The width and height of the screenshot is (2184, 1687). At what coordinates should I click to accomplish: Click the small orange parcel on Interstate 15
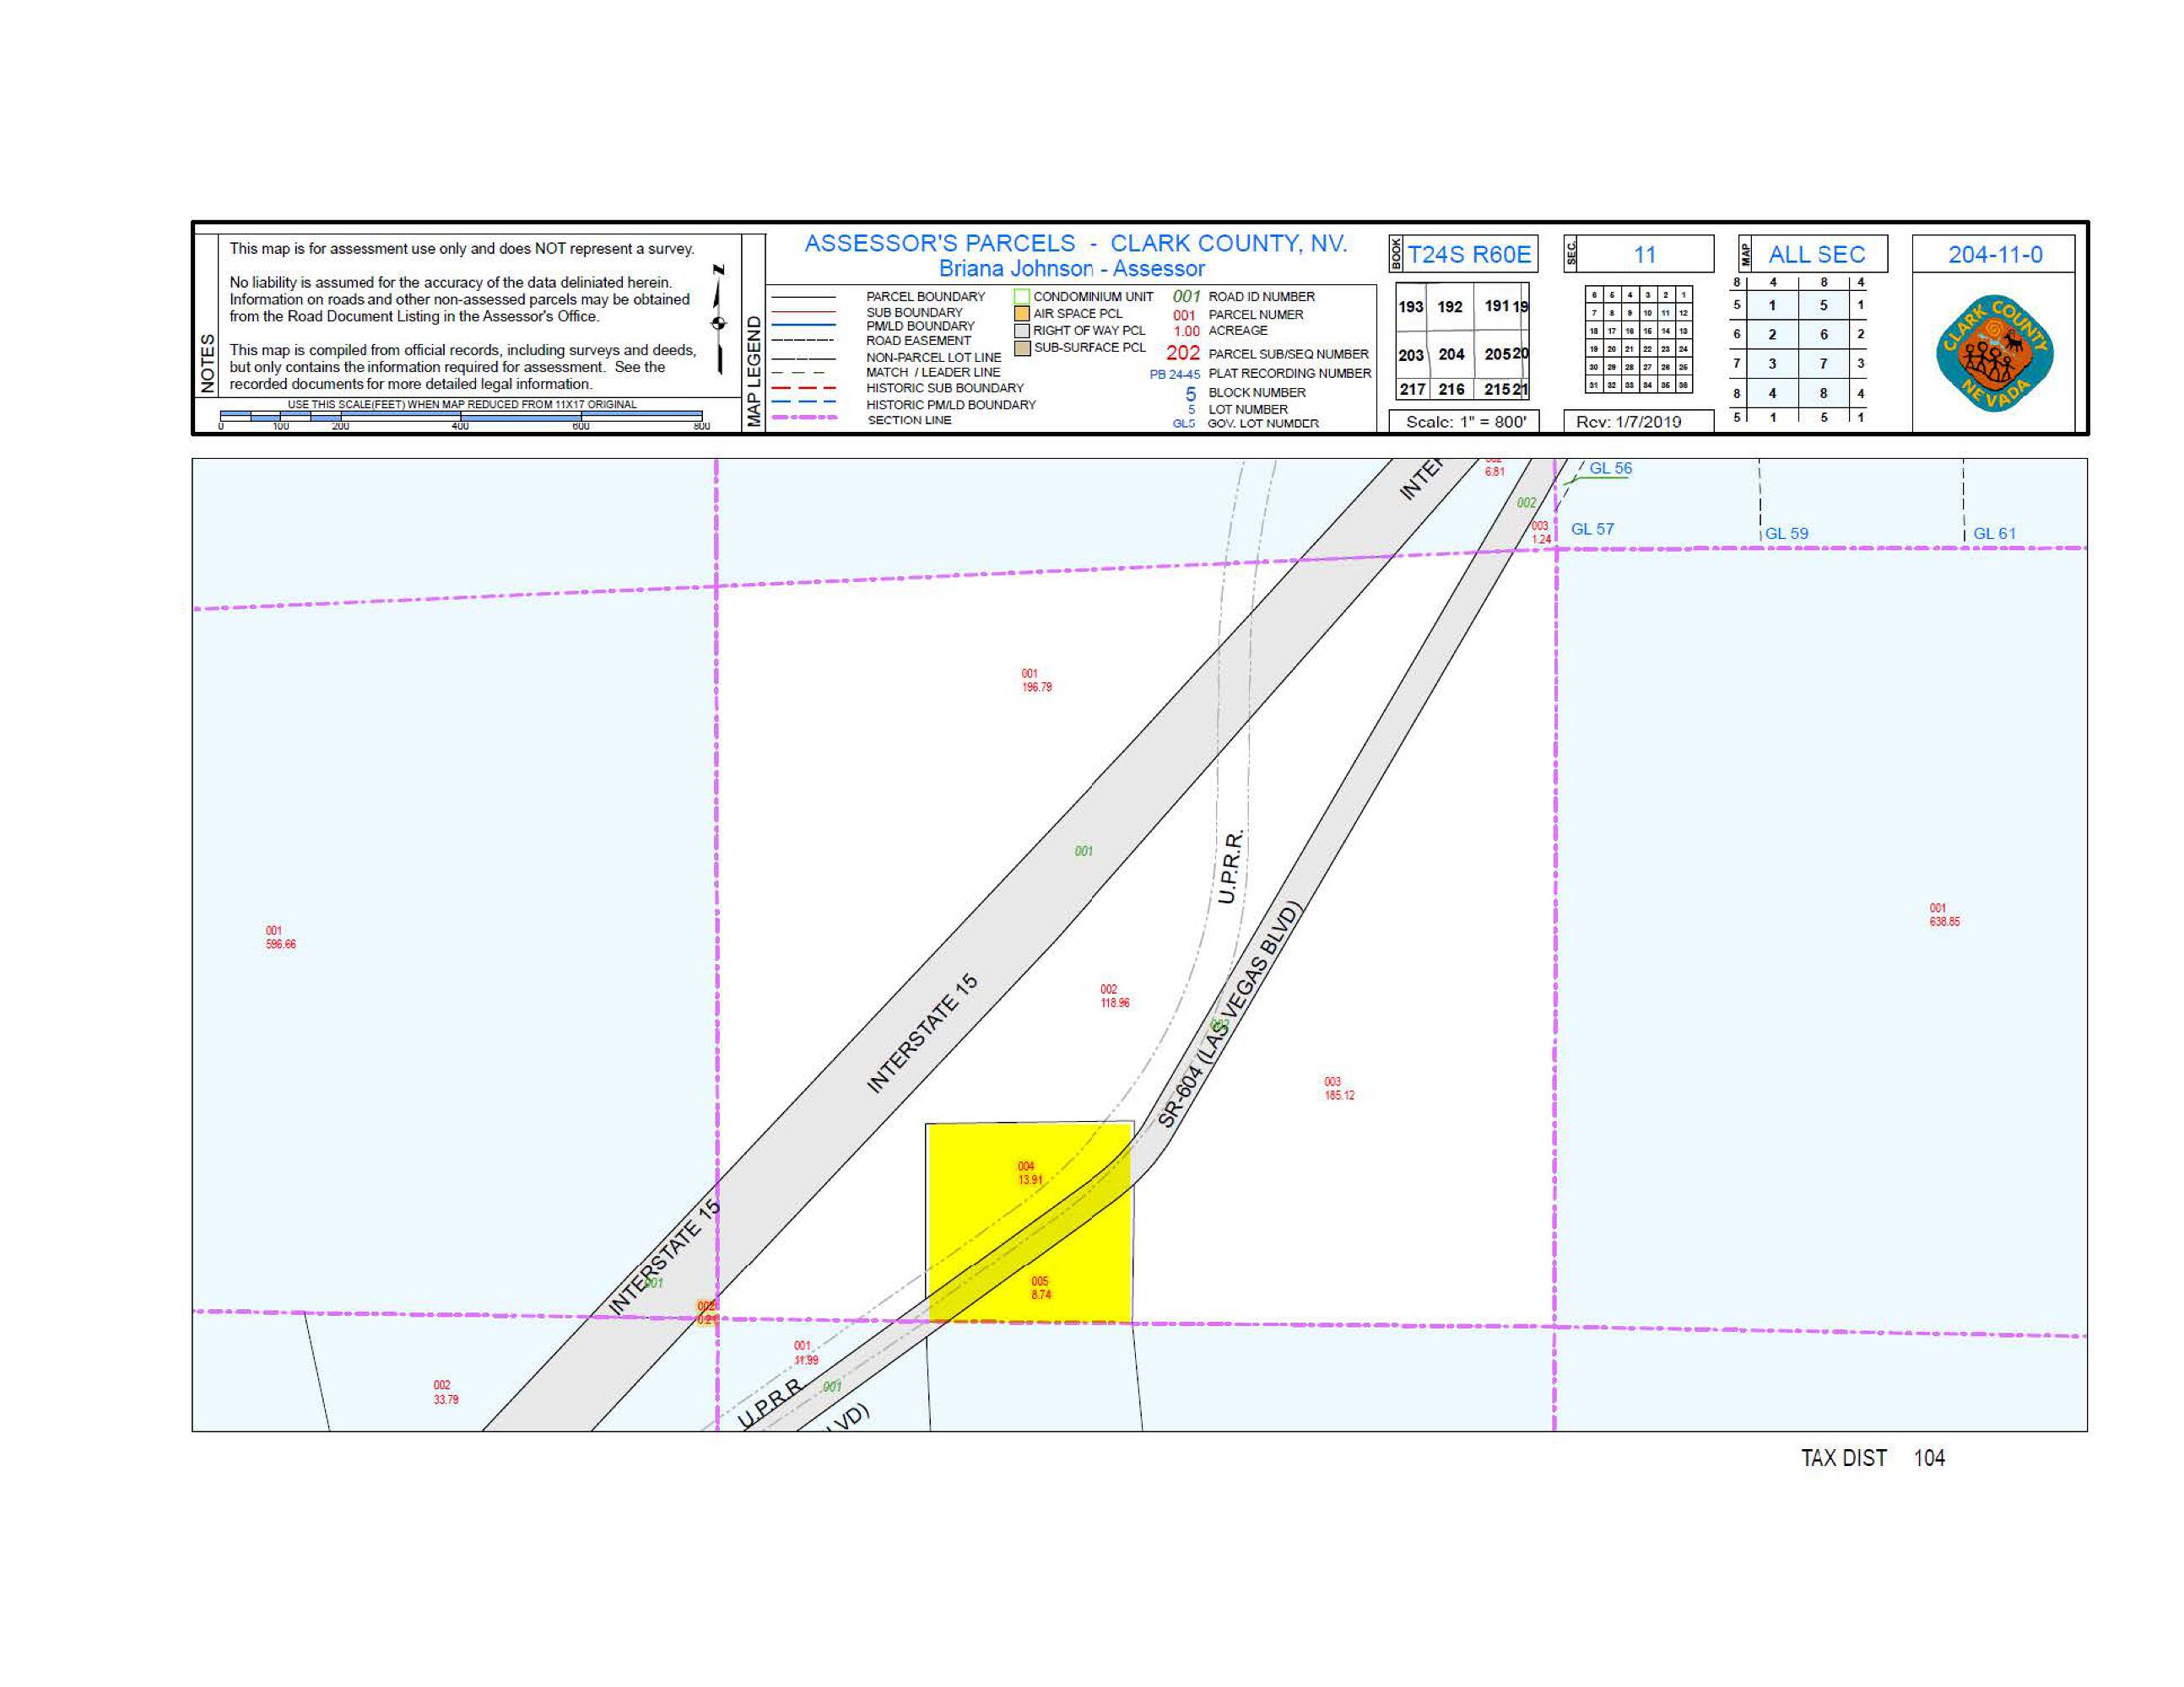[706, 1312]
